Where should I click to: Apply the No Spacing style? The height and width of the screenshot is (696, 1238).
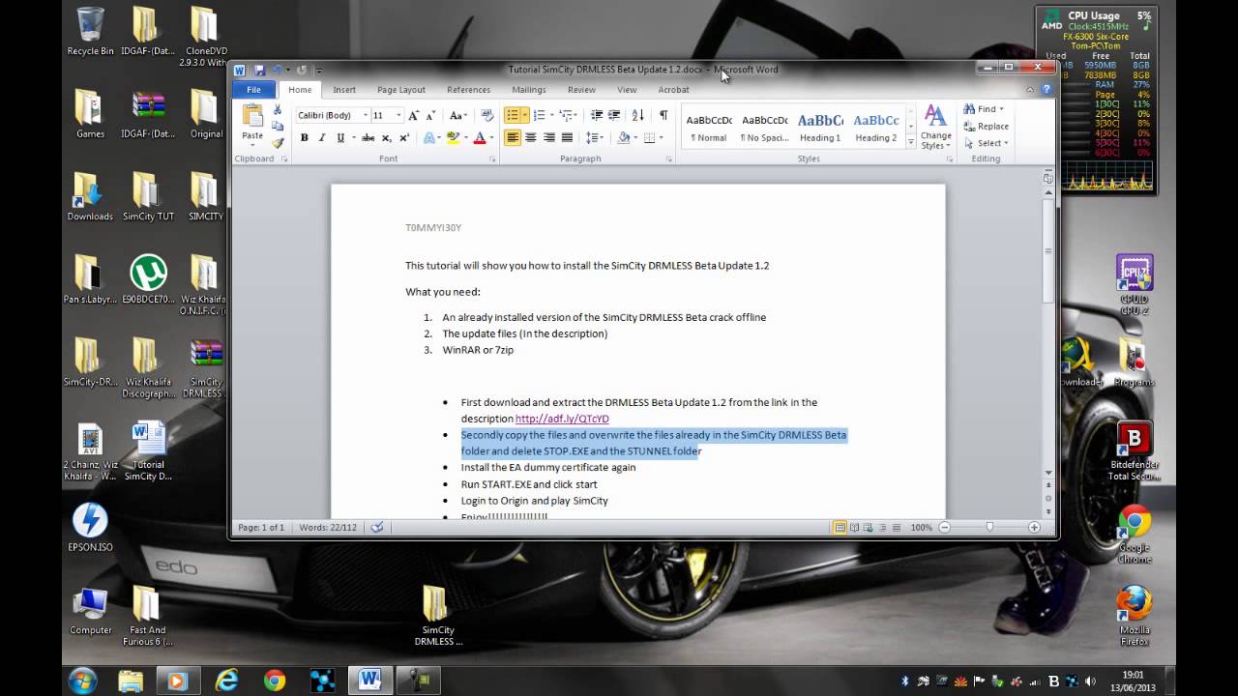(764, 127)
